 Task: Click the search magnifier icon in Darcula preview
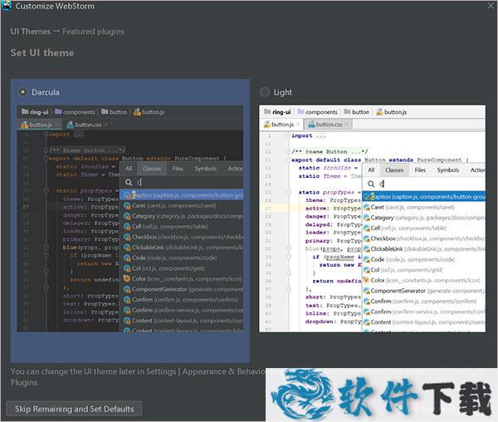click(x=129, y=183)
